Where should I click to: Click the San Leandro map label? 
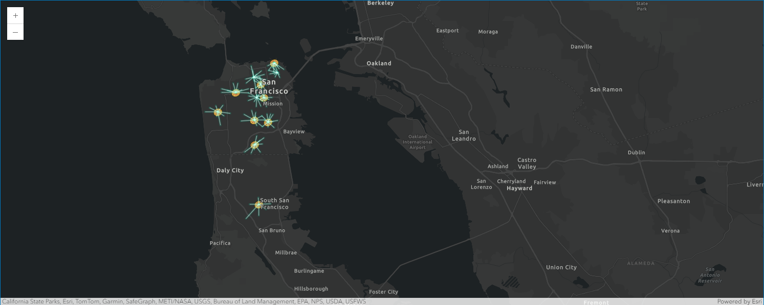464,135
